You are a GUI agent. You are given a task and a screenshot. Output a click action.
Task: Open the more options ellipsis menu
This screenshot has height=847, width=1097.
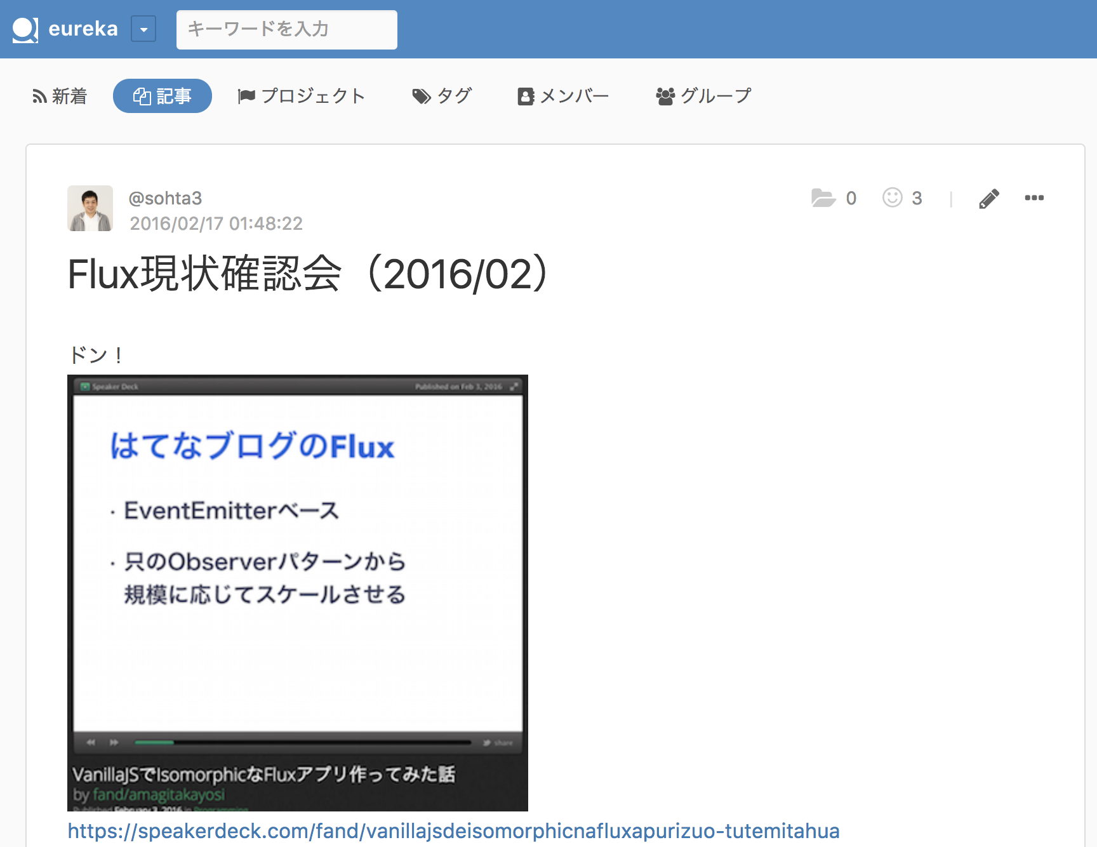coord(1034,197)
